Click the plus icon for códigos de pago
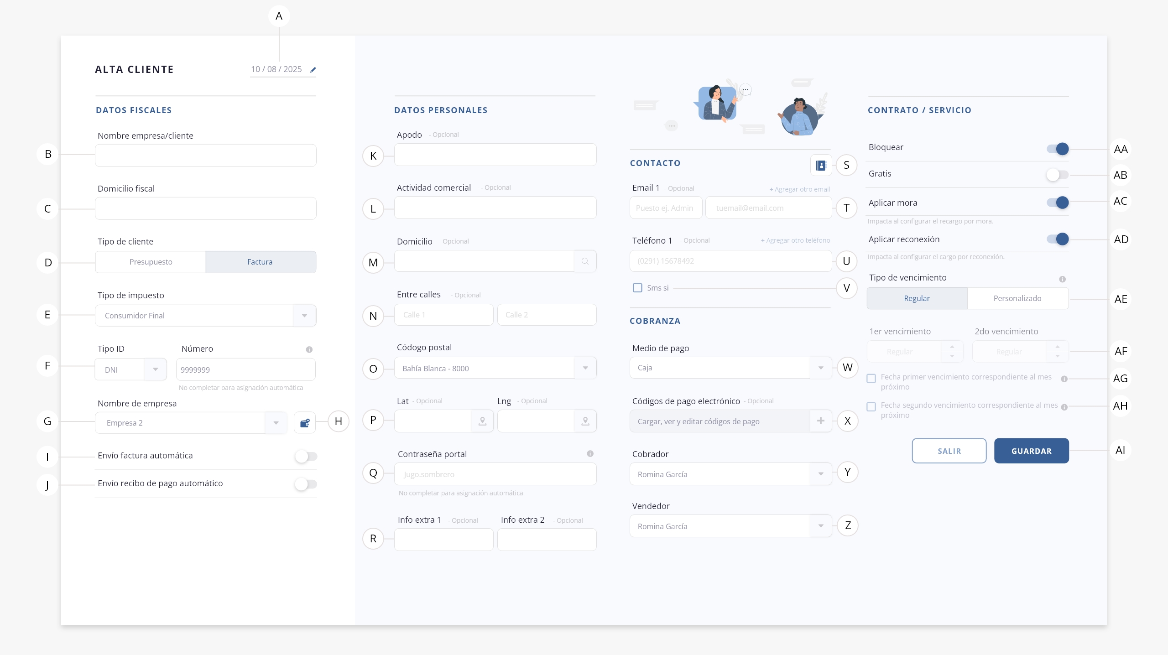1168x655 pixels. [820, 421]
